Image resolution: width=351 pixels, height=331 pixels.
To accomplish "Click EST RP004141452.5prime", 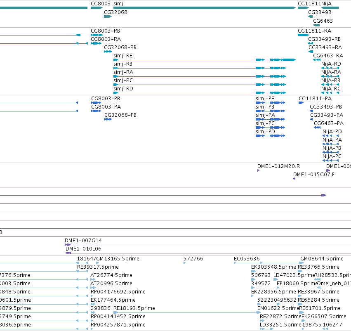I will 118,317.
